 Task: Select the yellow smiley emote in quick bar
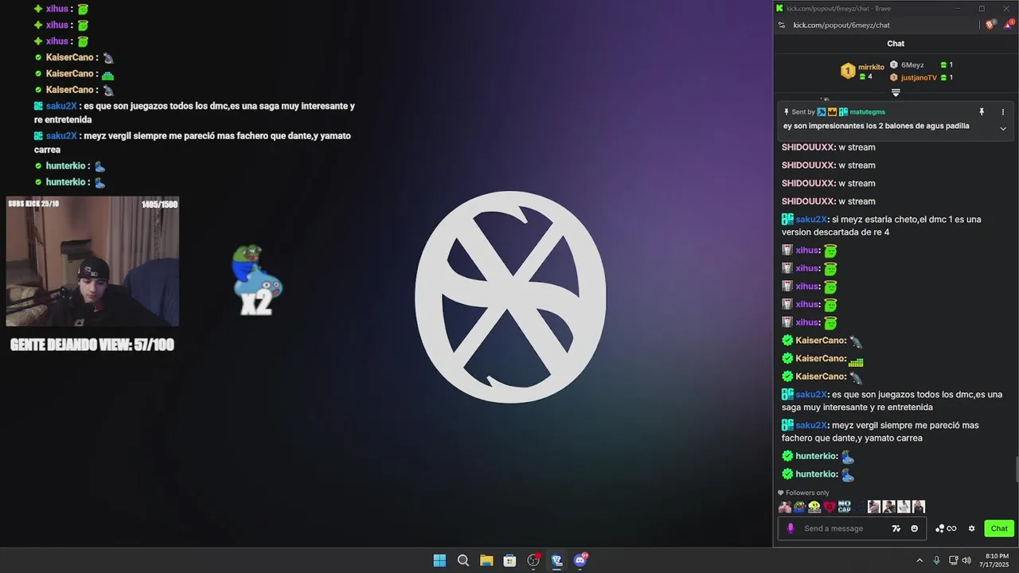click(814, 507)
